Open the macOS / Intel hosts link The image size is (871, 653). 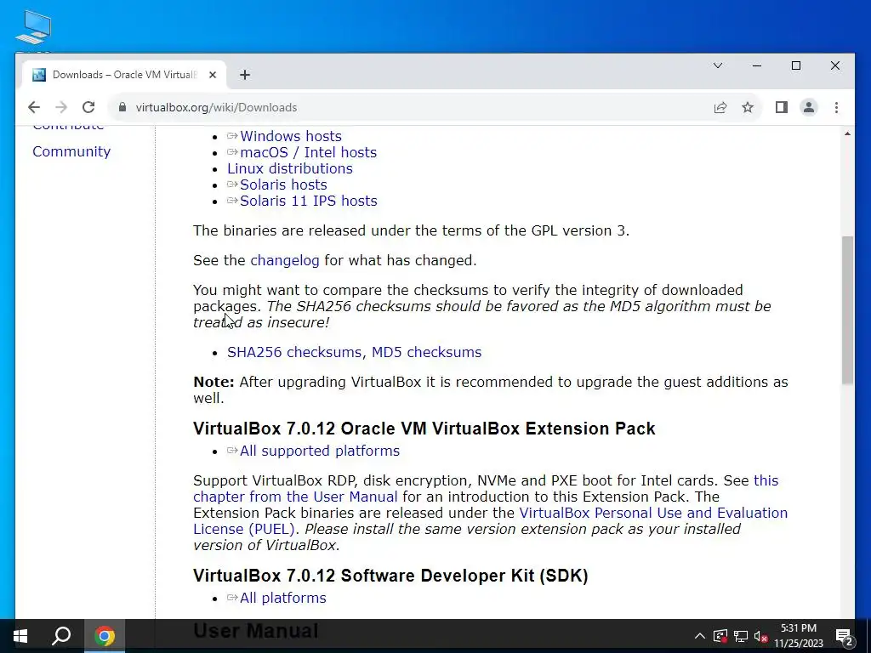coord(308,152)
